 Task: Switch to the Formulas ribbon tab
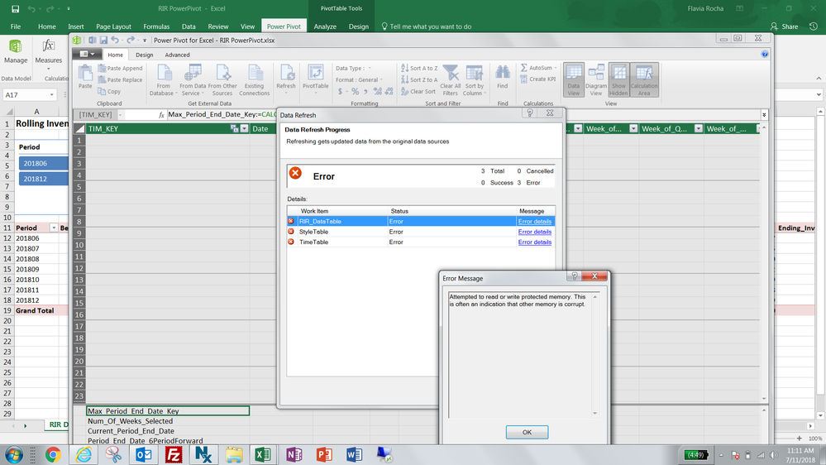tap(156, 26)
